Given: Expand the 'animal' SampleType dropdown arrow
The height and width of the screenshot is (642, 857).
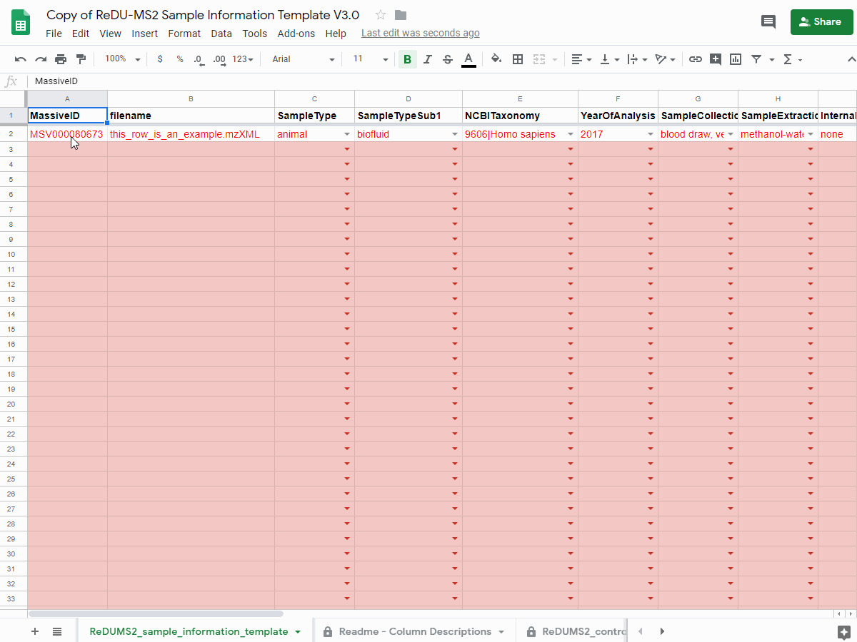Looking at the screenshot, I should 347,134.
